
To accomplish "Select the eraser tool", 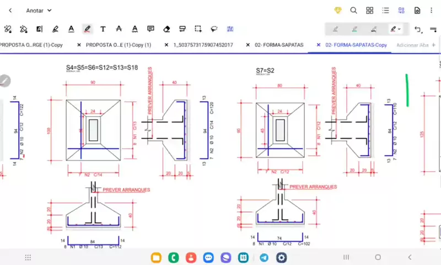I will [x=166, y=29].
